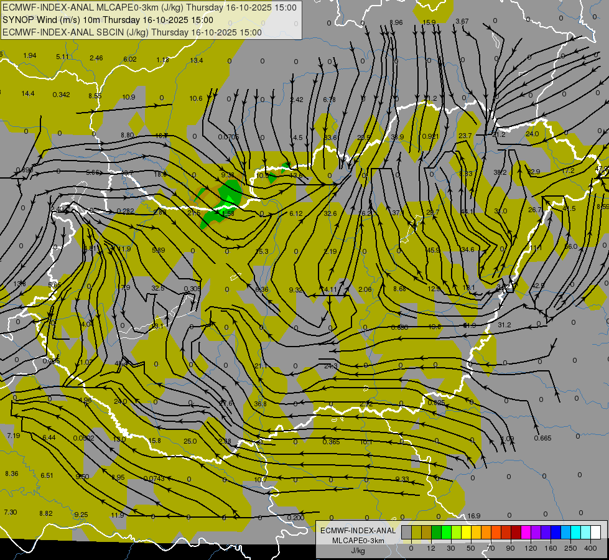Screen dimensions: 609x560
Task: Click legend tick value 12
Action: point(430,548)
